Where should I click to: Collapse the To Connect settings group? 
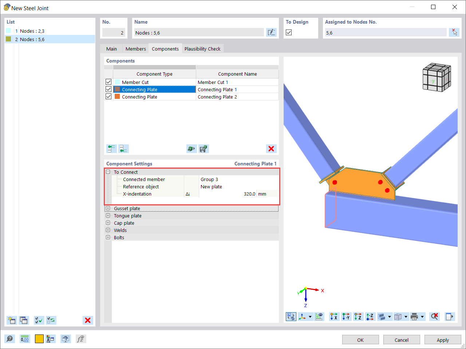[x=108, y=172]
